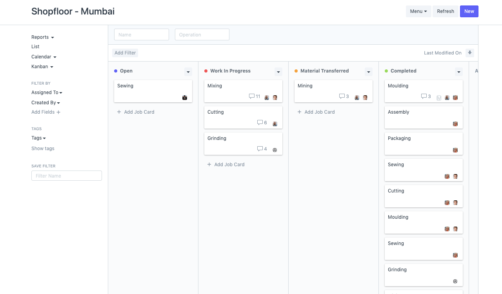This screenshot has height=294, width=502.
Task: Click the Completed column heading
Action: [404, 71]
